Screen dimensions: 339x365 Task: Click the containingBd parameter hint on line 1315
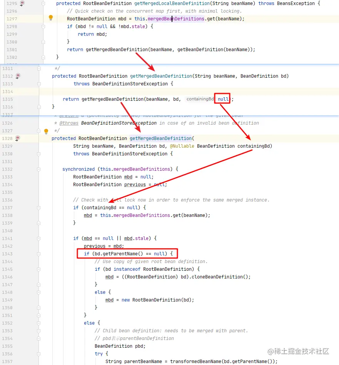(200, 99)
